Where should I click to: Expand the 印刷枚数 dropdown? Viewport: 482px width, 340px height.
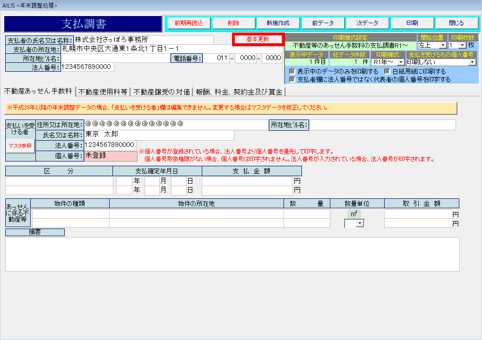tap(463, 45)
